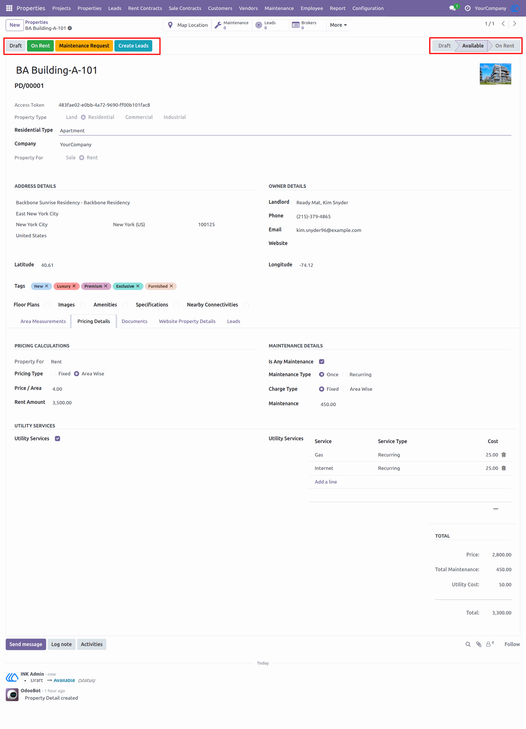Show followers person icon

(x=490, y=644)
